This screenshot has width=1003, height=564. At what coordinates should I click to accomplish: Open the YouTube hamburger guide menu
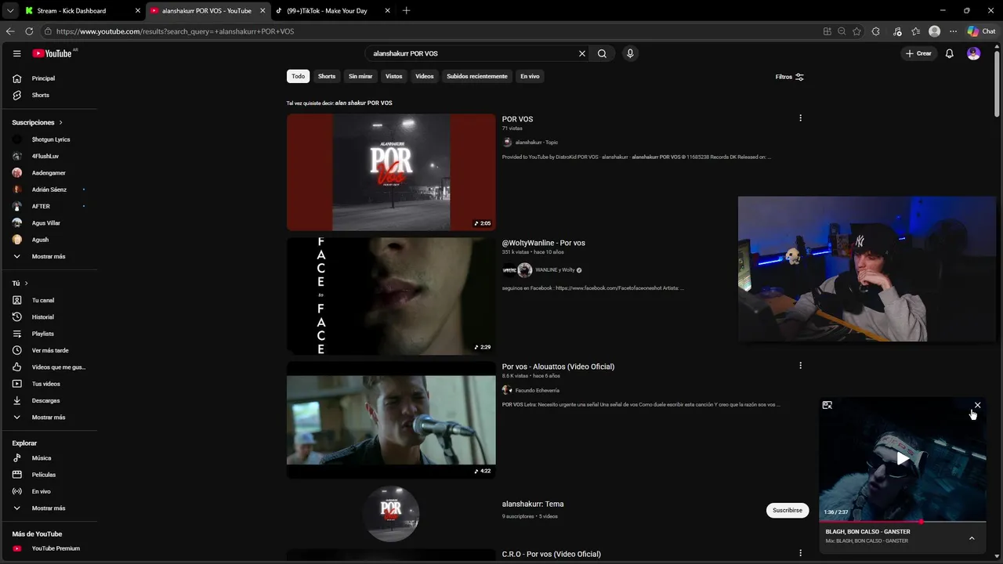pyautogui.click(x=16, y=53)
